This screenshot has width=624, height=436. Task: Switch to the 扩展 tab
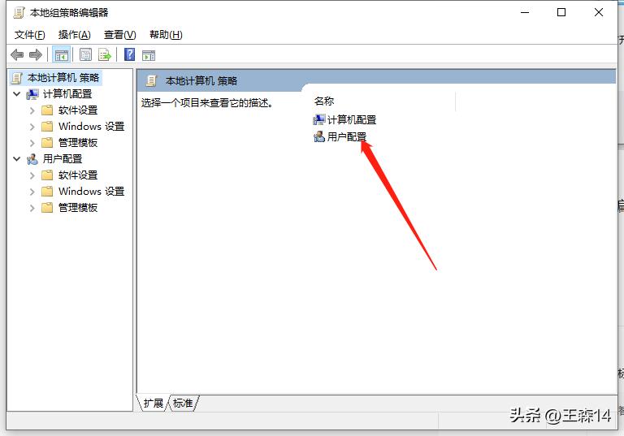154,404
